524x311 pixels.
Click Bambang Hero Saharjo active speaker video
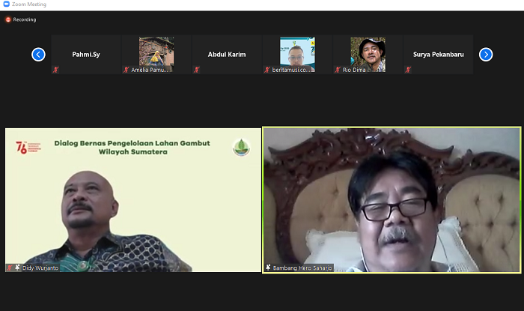(x=392, y=200)
